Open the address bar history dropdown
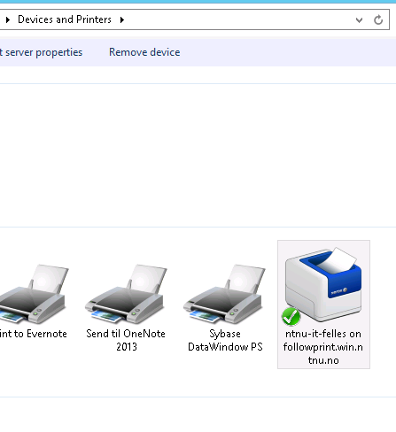The width and height of the screenshot is (396, 432). point(359,20)
